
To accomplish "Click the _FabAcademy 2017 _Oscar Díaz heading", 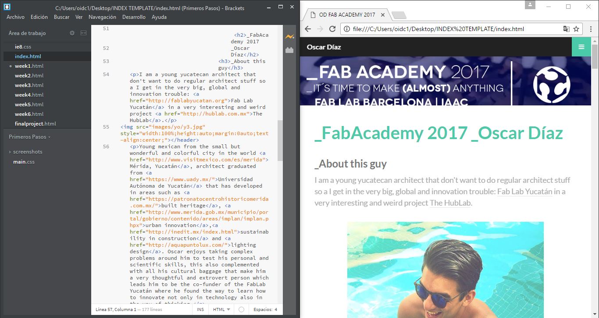I will click(439, 133).
